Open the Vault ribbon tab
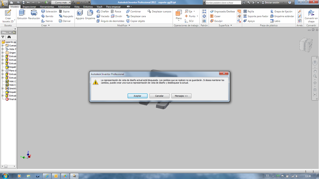 tap(99, 7)
